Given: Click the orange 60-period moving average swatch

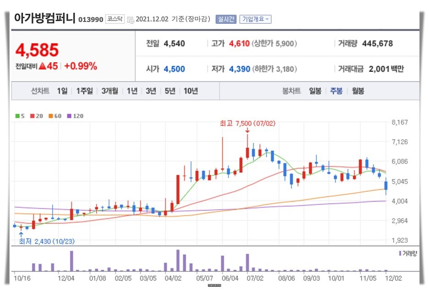Looking at the screenshot, I should [50, 116].
